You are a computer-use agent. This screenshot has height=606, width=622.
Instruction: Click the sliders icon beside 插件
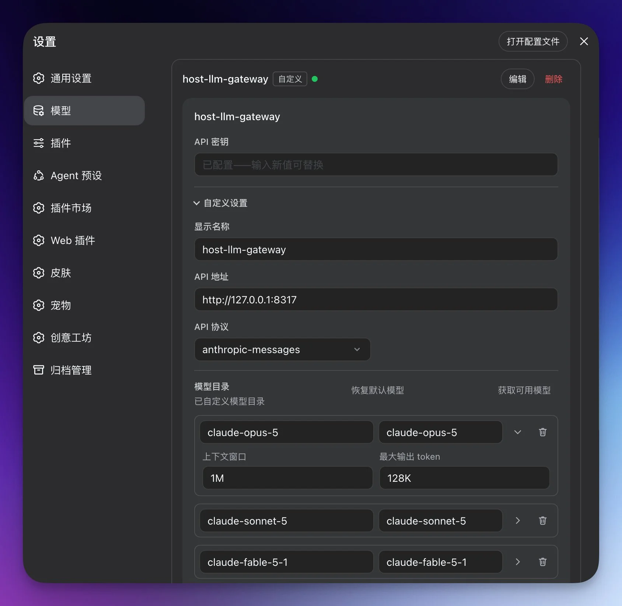39,143
